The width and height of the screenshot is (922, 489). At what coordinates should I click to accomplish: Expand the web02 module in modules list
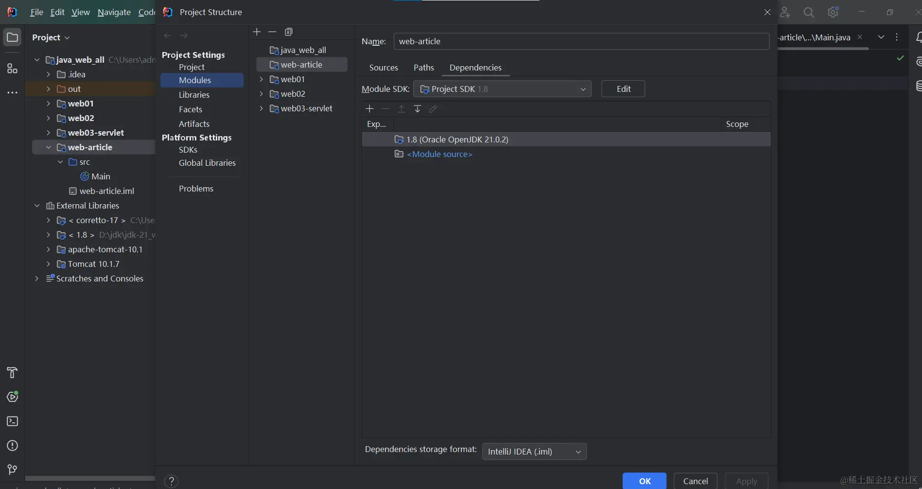(261, 94)
